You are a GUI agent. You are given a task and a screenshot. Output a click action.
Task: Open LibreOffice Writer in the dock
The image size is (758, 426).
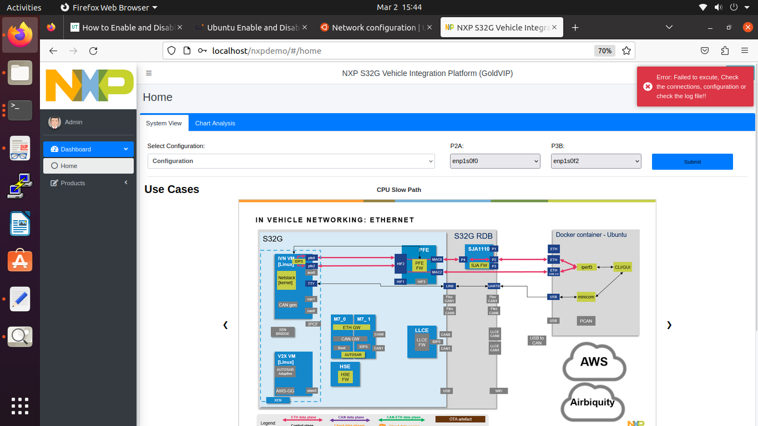[20, 224]
